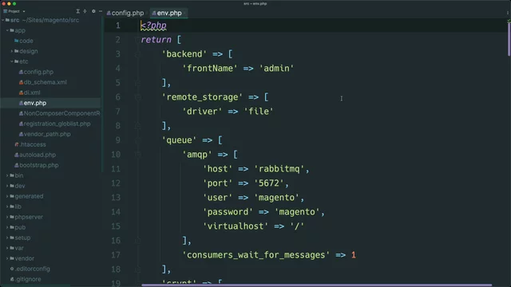Viewport: 511px width, 287px height.
Task: Click 'consumers_wait_for_messages' key
Action: 255,255
